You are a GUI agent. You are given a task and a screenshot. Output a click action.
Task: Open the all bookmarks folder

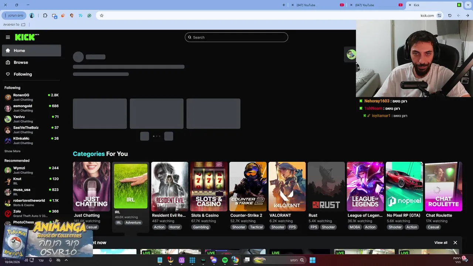(x=14, y=25)
